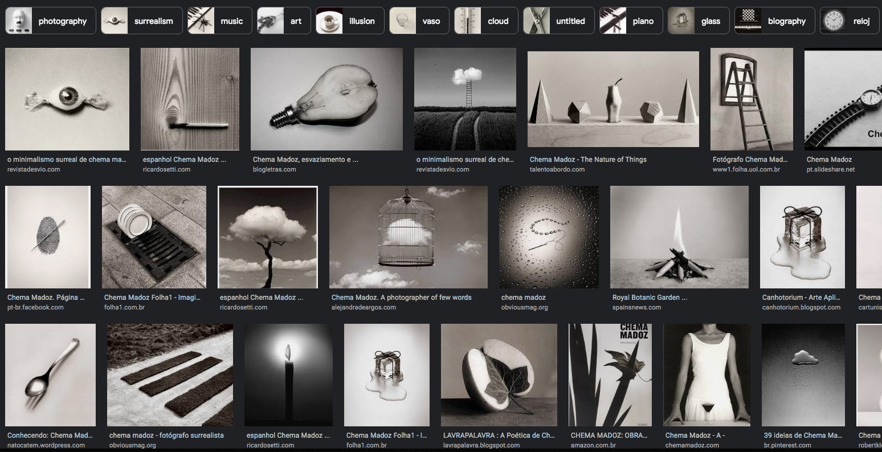Screen dimensions: 882x452
Task: Open 'o minimalismo surreal de chema ma...' first result title
Action: point(67,160)
